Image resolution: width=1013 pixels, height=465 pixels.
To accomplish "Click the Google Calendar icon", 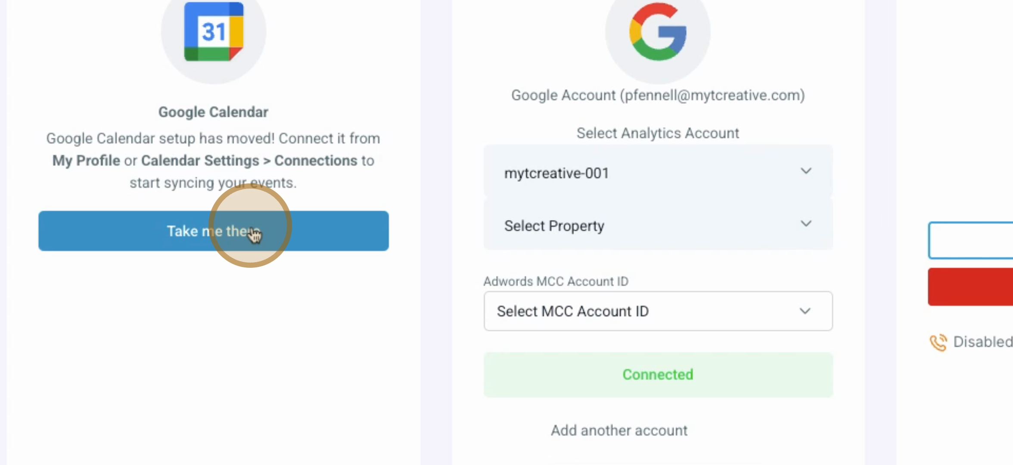I will tap(214, 32).
